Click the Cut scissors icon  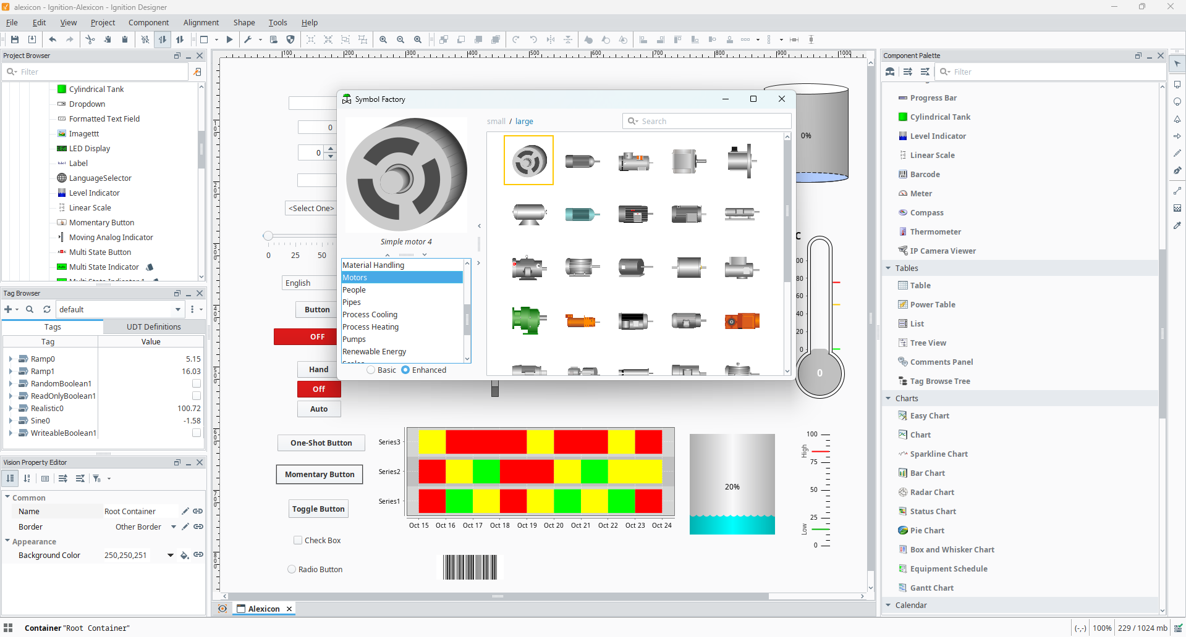pyautogui.click(x=90, y=40)
